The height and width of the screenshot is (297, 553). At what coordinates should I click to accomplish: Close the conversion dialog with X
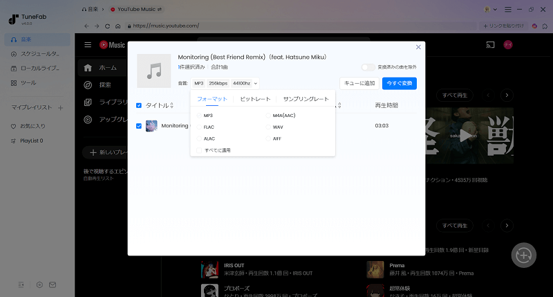[x=418, y=47]
